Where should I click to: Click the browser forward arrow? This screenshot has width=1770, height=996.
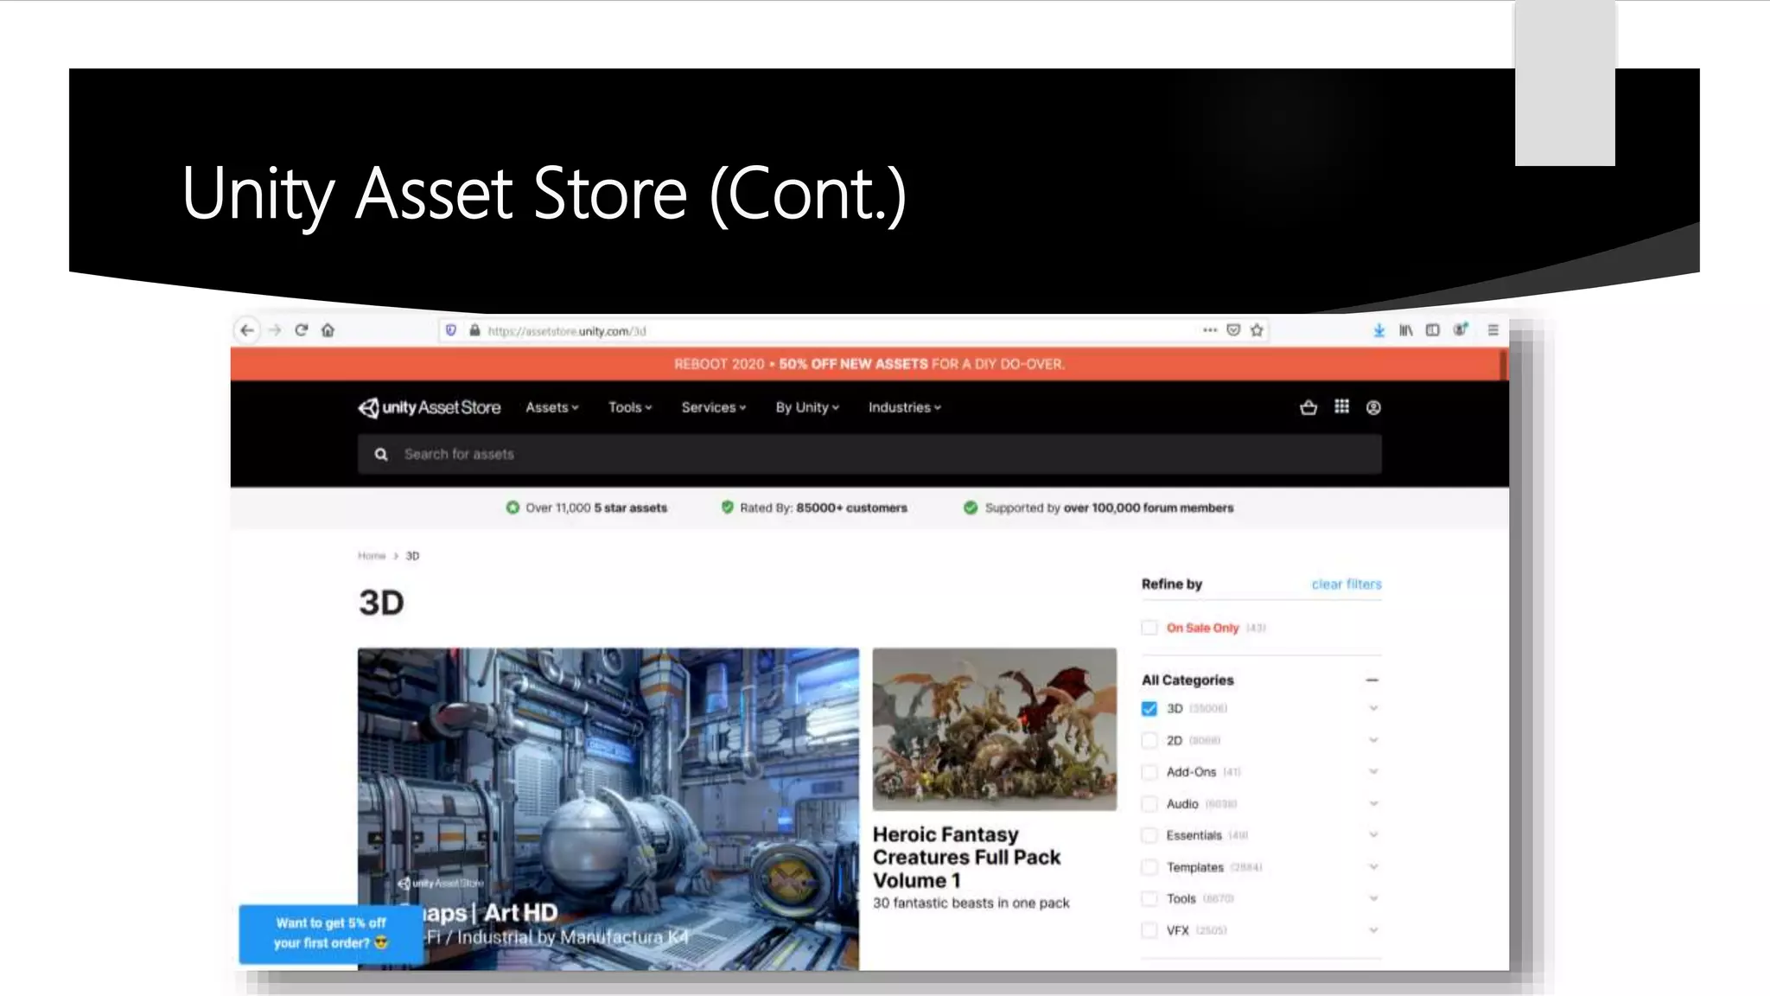pos(275,330)
